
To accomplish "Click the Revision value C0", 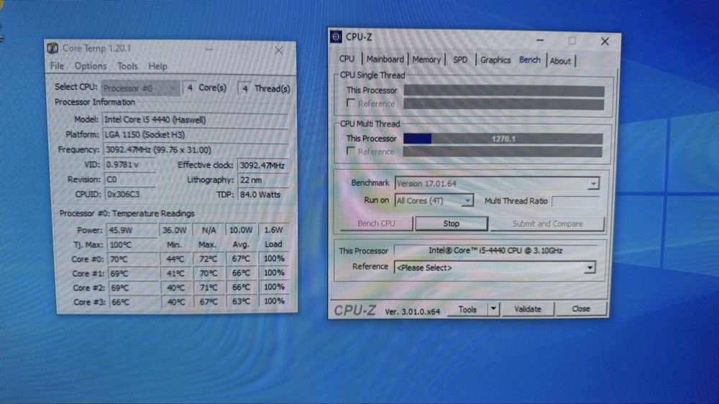I will pos(130,179).
